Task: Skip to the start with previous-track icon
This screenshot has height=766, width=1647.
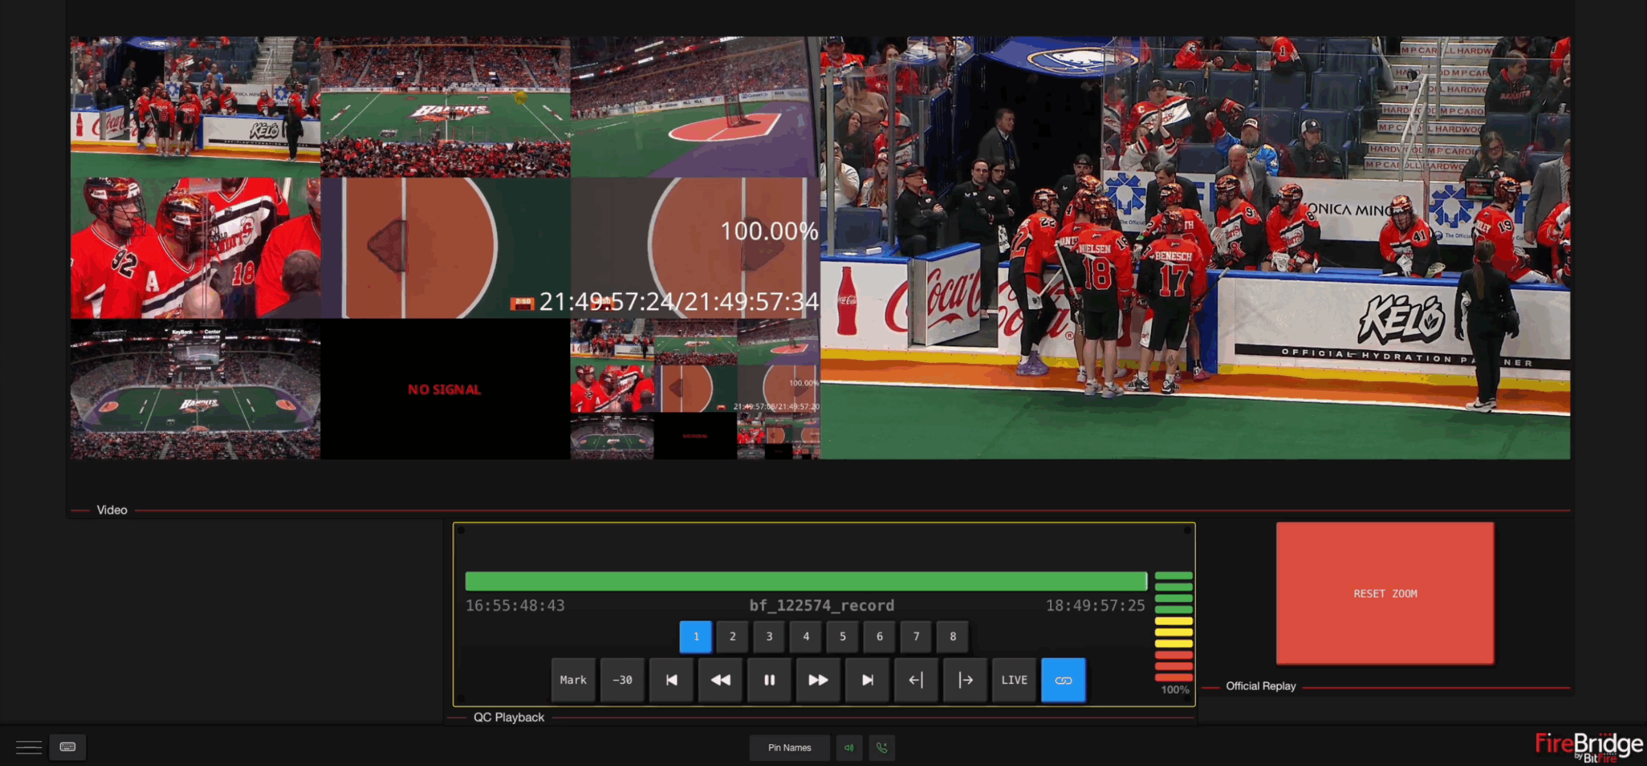Action: [671, 680]
